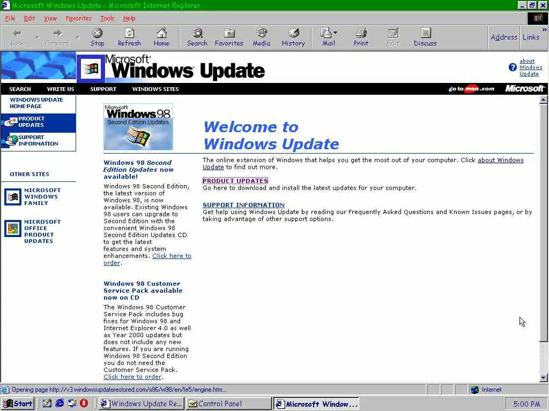Click here to order Customer Service Pack

133,377
